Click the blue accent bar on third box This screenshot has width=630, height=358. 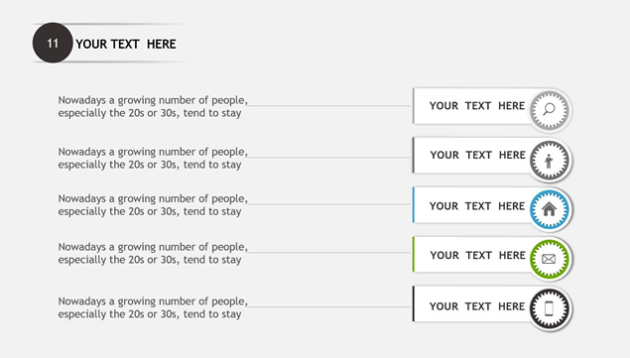413,205
